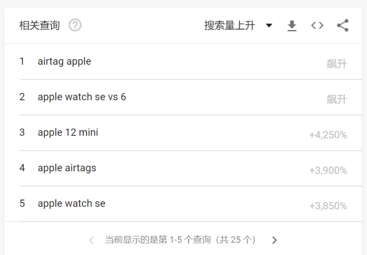Click the pagination text showing 1-5 of 25
The image size is (367, 255).
point(180,240)
